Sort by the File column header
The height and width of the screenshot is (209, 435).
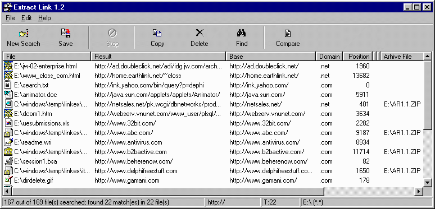pos(47,57)
